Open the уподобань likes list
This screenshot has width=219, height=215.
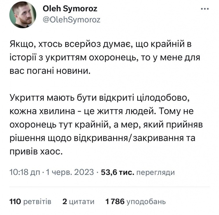(147, 201)
